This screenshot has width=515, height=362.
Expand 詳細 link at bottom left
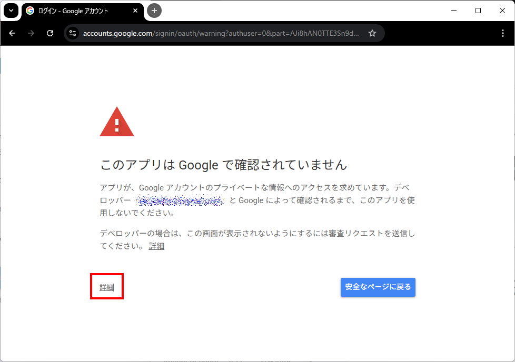tap(107, 287)
